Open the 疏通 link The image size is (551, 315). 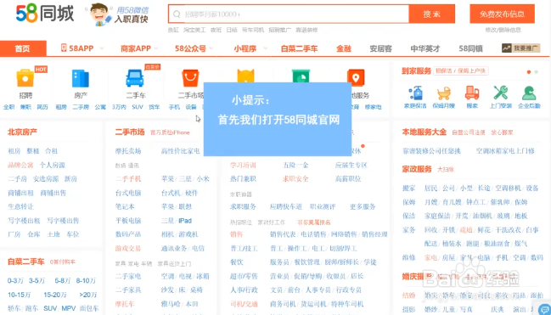tap(466, 230)
